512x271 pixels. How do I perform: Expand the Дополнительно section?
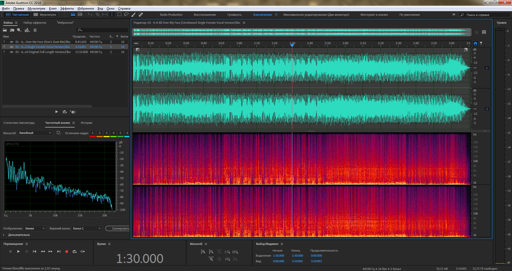tap(4, 235)
